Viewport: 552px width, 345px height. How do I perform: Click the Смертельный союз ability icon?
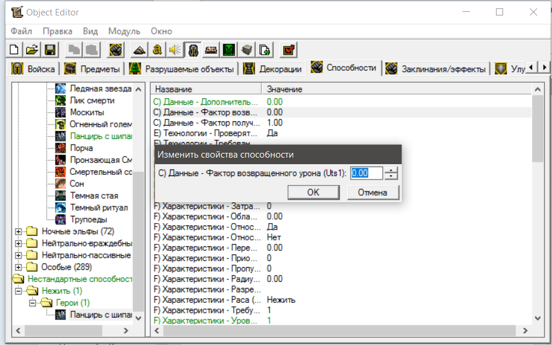click(x=61, y=172)
